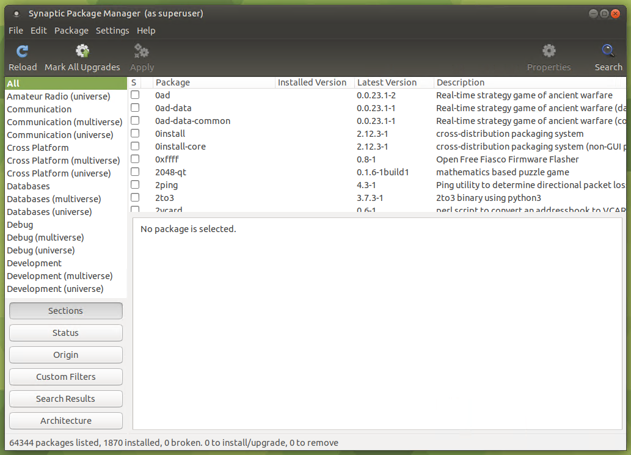Select Cross Platform (universe) section
This screenshot has height=455, width=631.
tap(66, 173)
